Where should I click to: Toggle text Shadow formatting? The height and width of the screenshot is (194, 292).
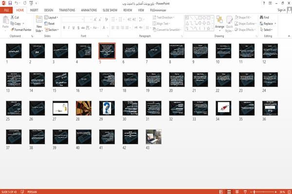coord(78,28)
